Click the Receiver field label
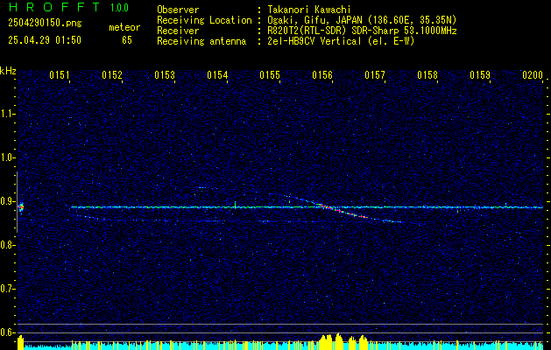The image size is (551, 350). click(178, 31)
